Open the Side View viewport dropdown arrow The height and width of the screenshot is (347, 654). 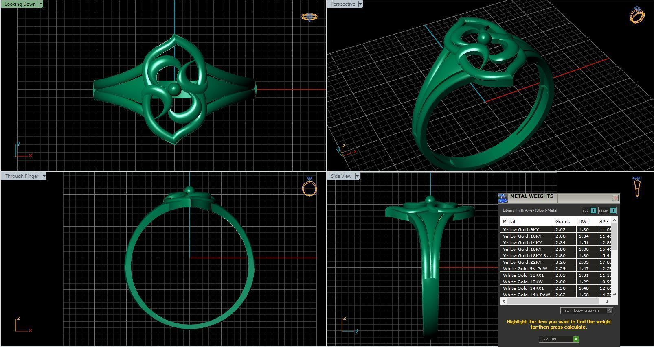[357, 176]
